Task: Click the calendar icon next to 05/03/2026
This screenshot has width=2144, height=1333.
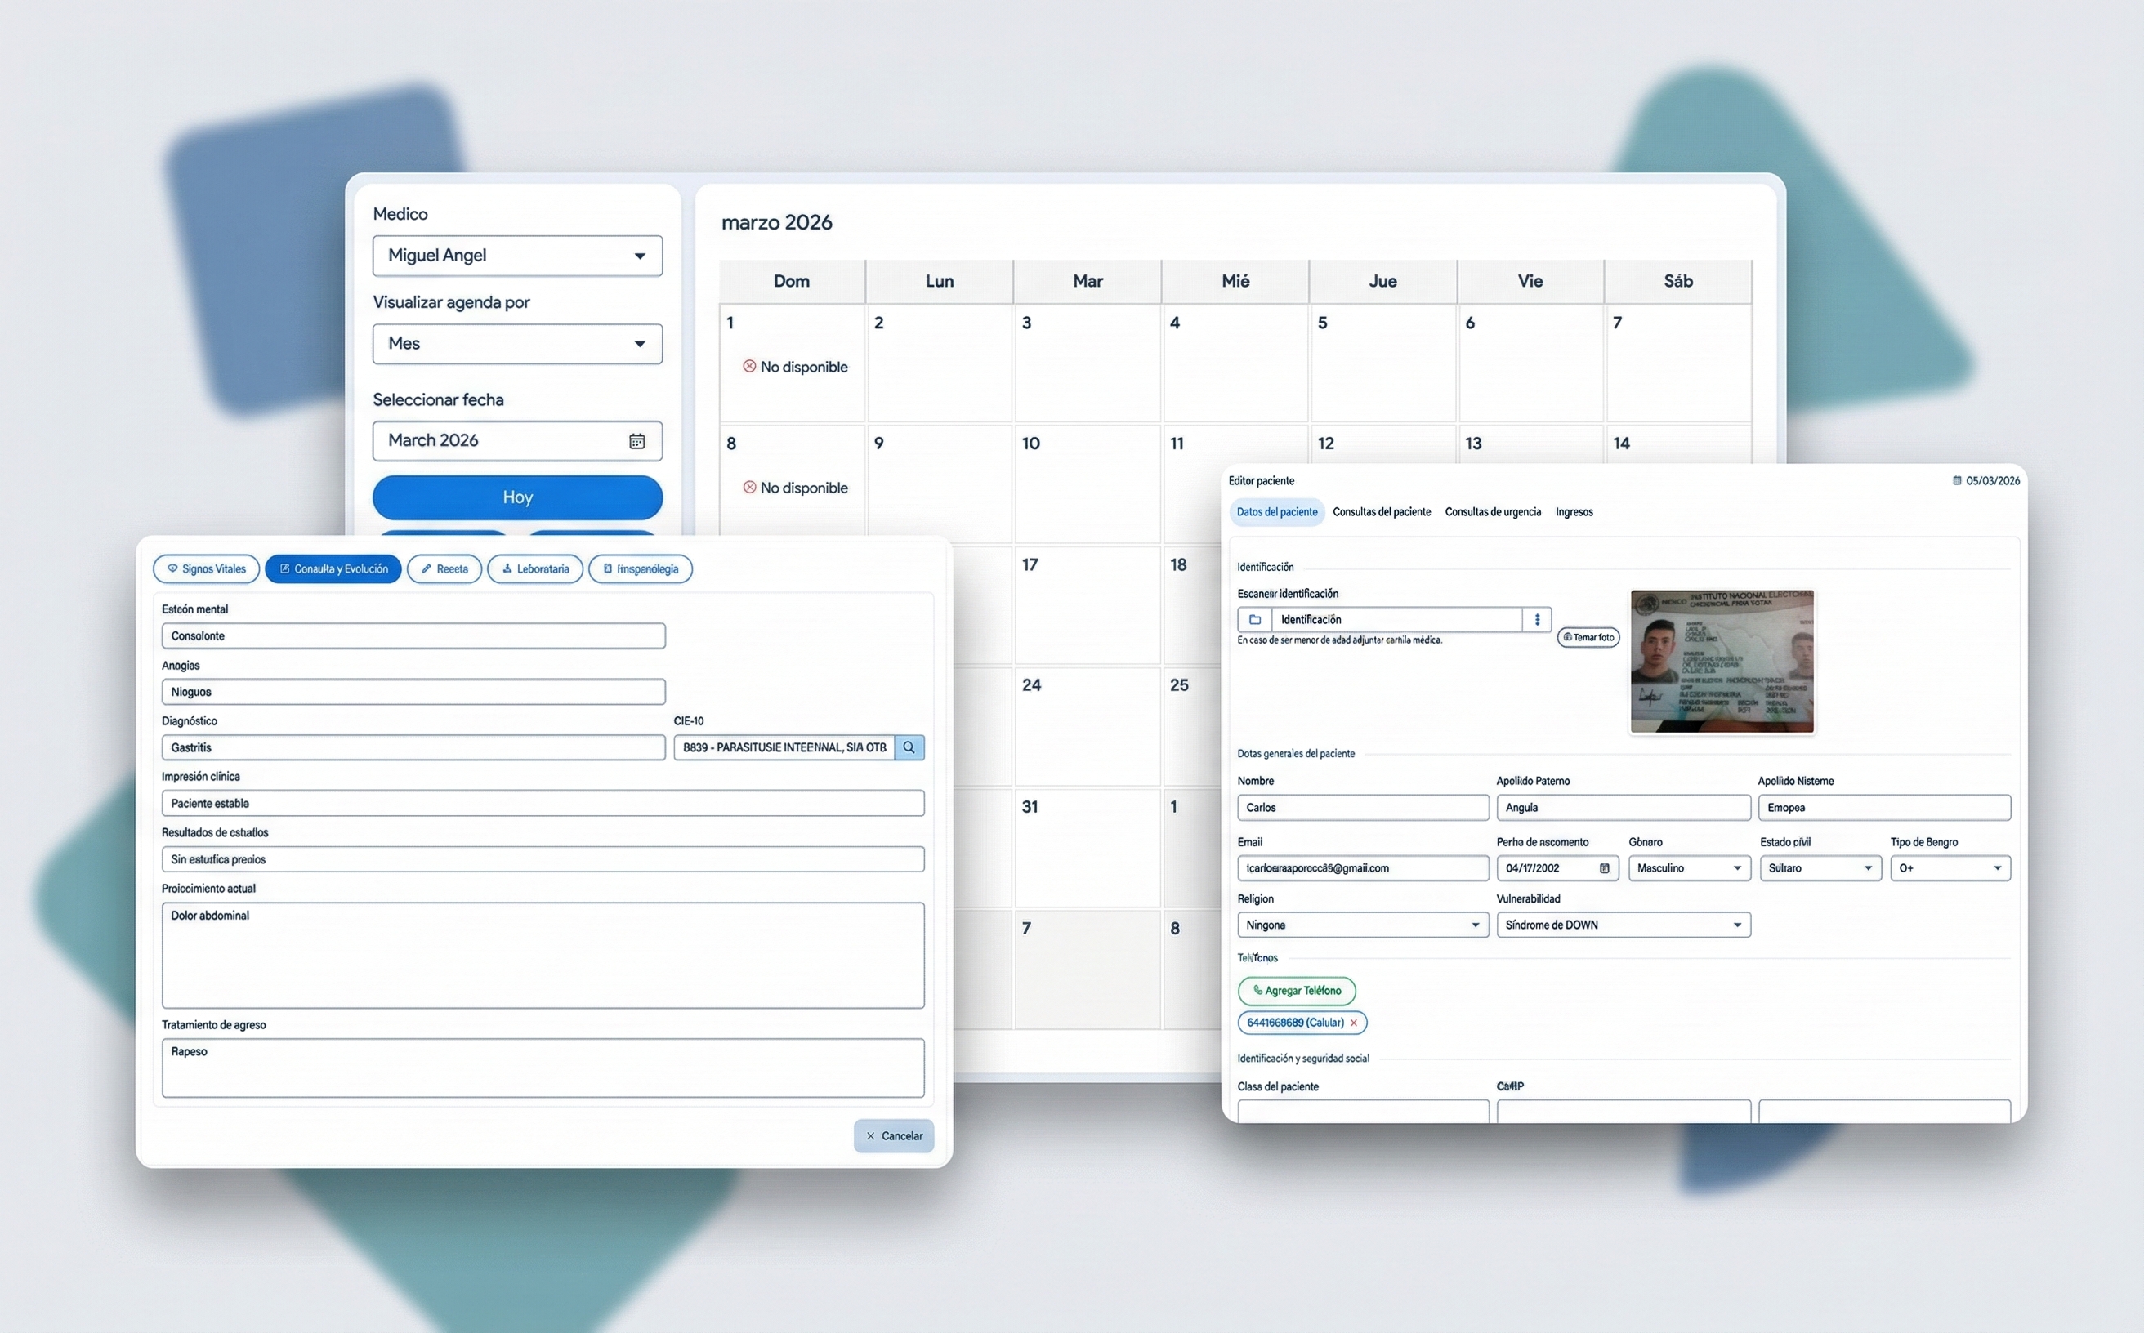Action: pyautogui.click(x=1956, y=480)
